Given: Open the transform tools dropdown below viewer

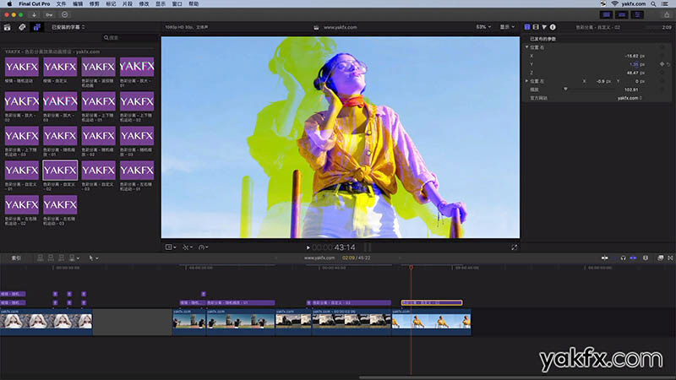Looking at the screenshot, I should coord(187,247).
